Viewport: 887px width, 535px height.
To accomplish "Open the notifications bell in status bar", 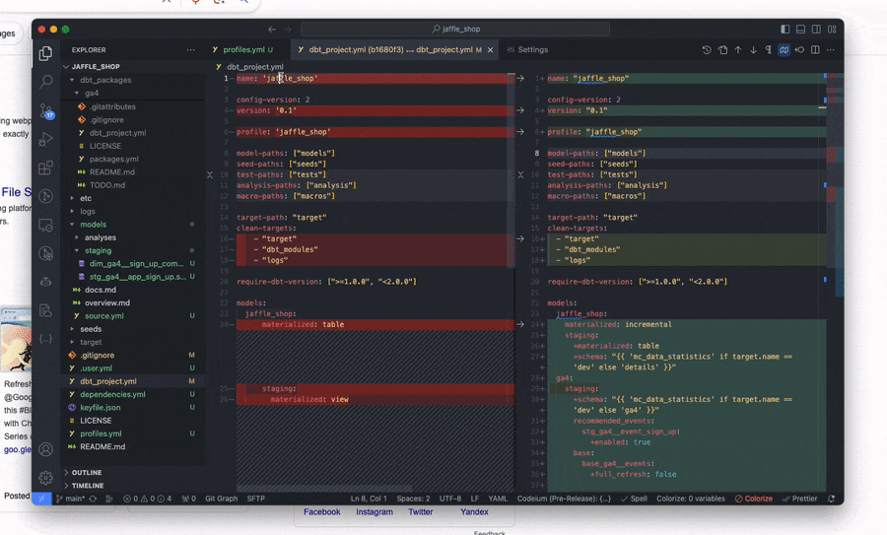I will pos(831,499).
